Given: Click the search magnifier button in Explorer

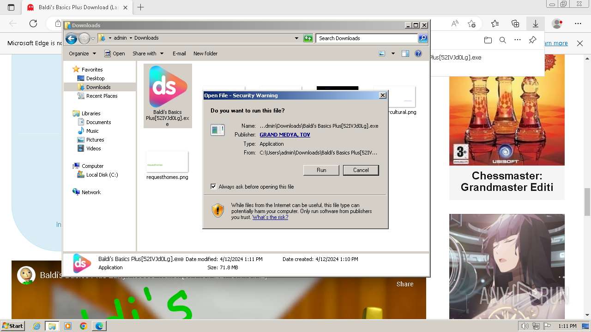Looking at the screenshot, I should [x=423, y=38].
